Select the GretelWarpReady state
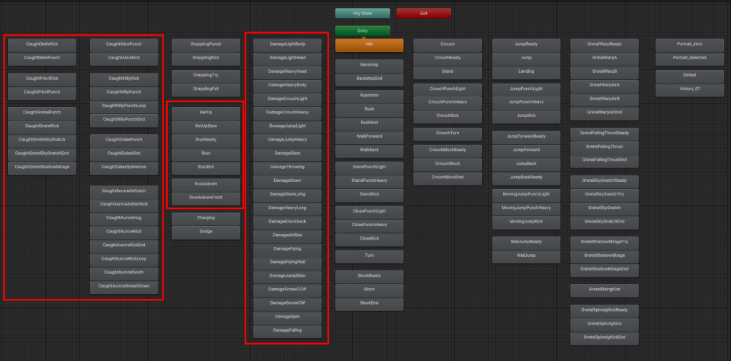This screenshot has height=361, width=731. (605, 44)
